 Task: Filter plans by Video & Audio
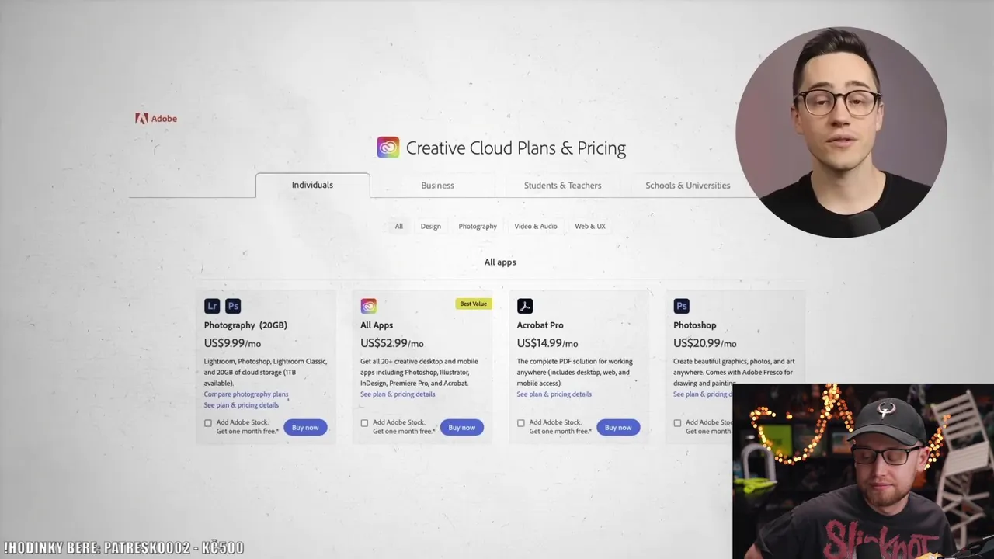pyautogui.click(x=536, y=227)
